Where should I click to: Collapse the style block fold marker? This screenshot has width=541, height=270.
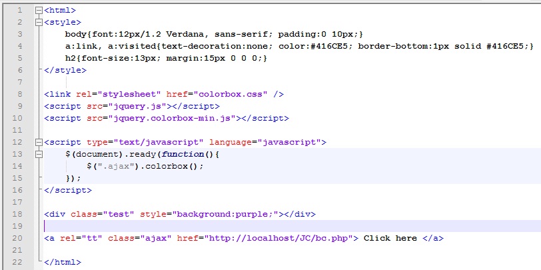39,23
